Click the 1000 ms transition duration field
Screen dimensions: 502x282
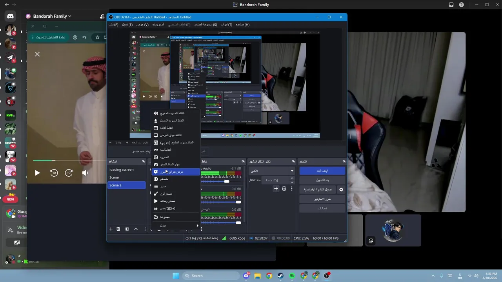(275, 180)
